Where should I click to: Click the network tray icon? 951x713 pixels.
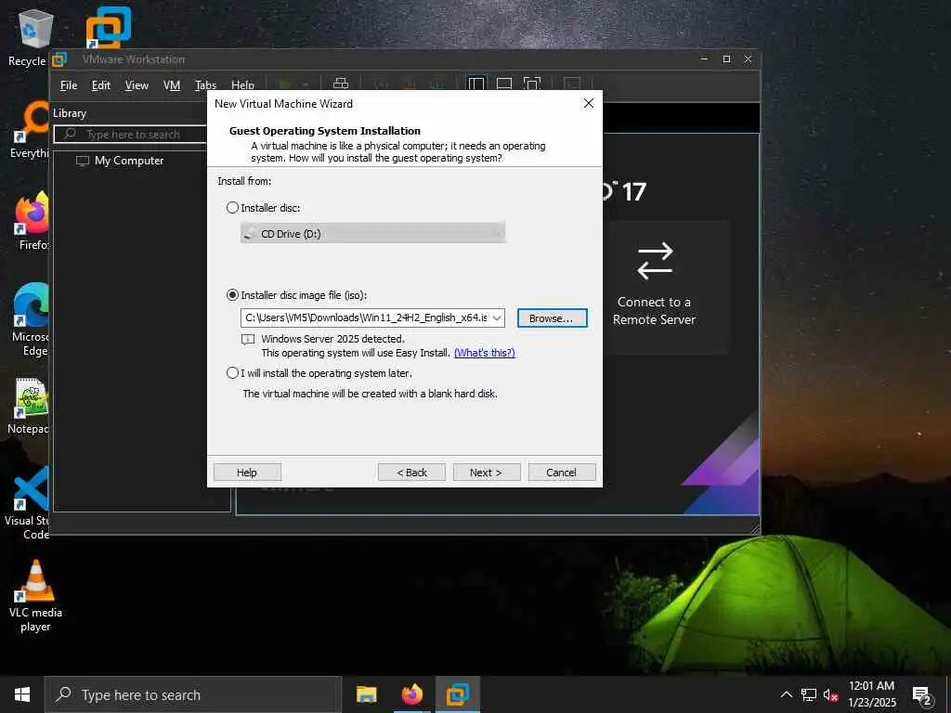tap(809, 694)
